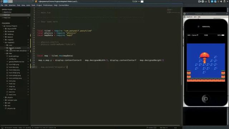Click the mushroom in the simulator game screen
This screenshot has width=229, height=129.
pyautogui.click(x=205, y=58)
